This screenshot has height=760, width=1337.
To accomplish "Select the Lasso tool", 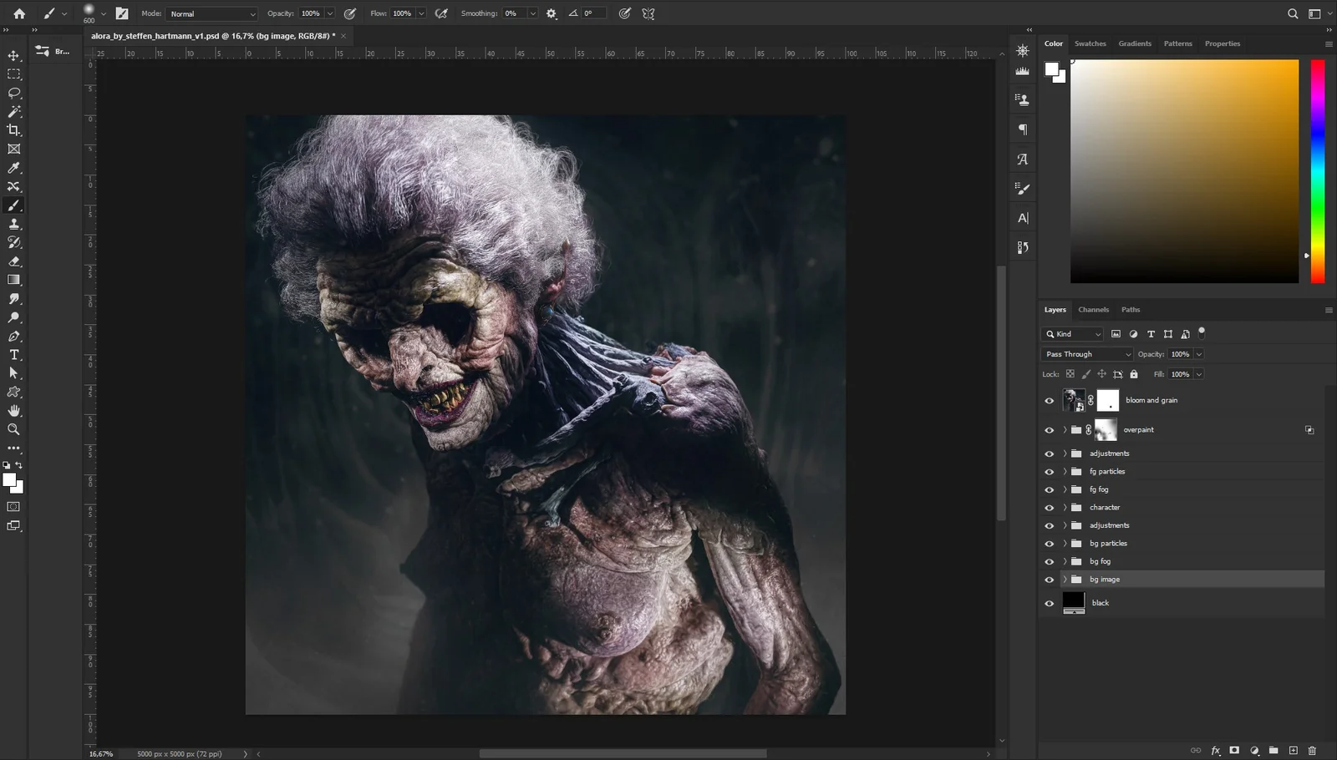I will (x=13, y=93).
